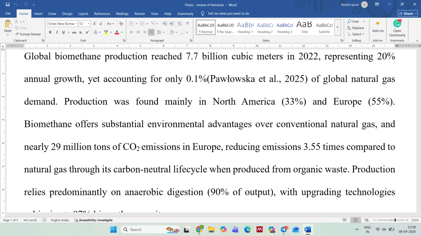Switch to the Grammarly tab
Viewport: 421px width, 236px height.
[185, 14]
